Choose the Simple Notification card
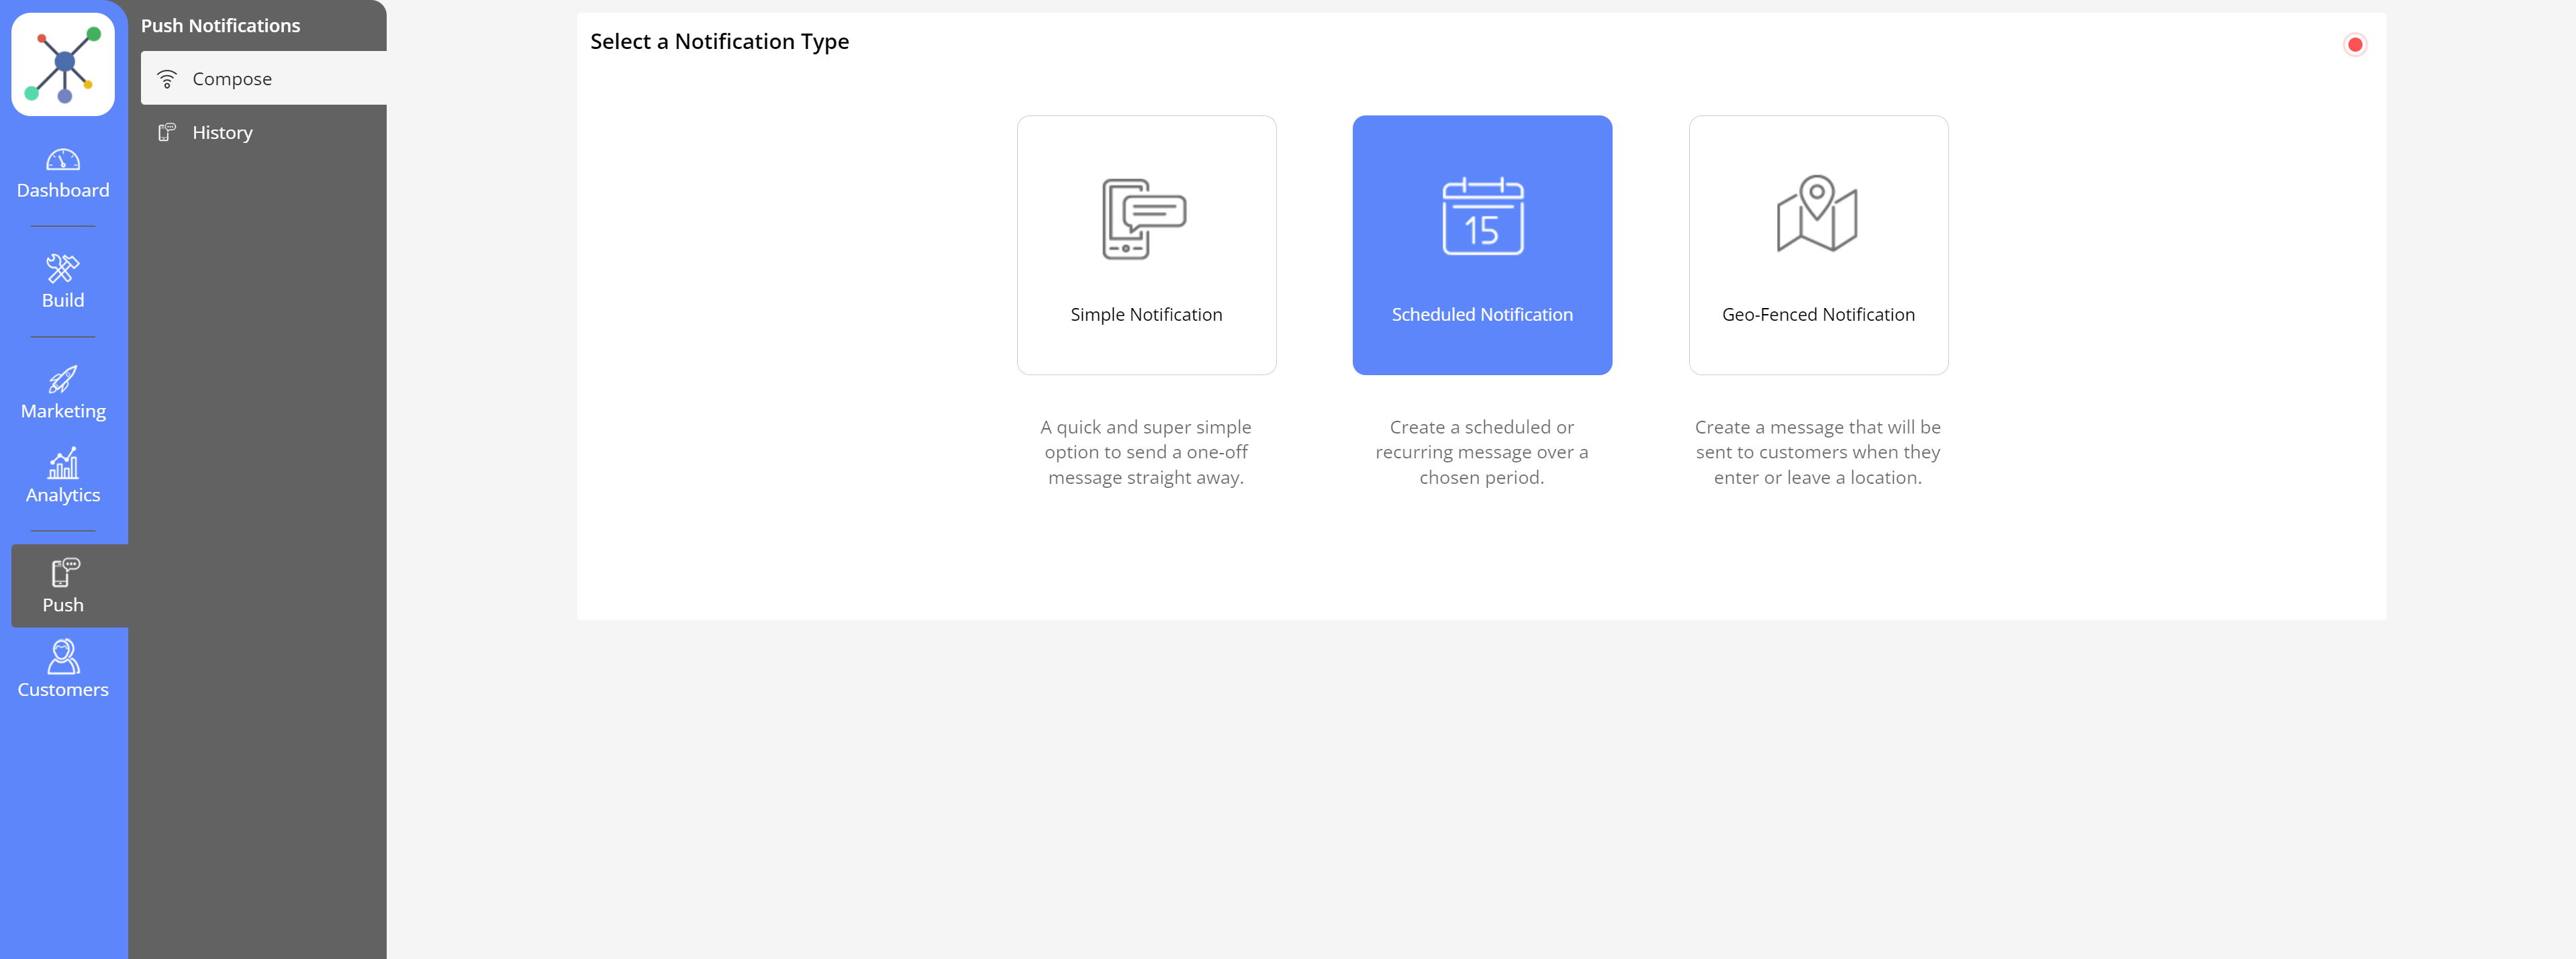Screen dimensions: 2576x959 click(x=1146, y=245)
